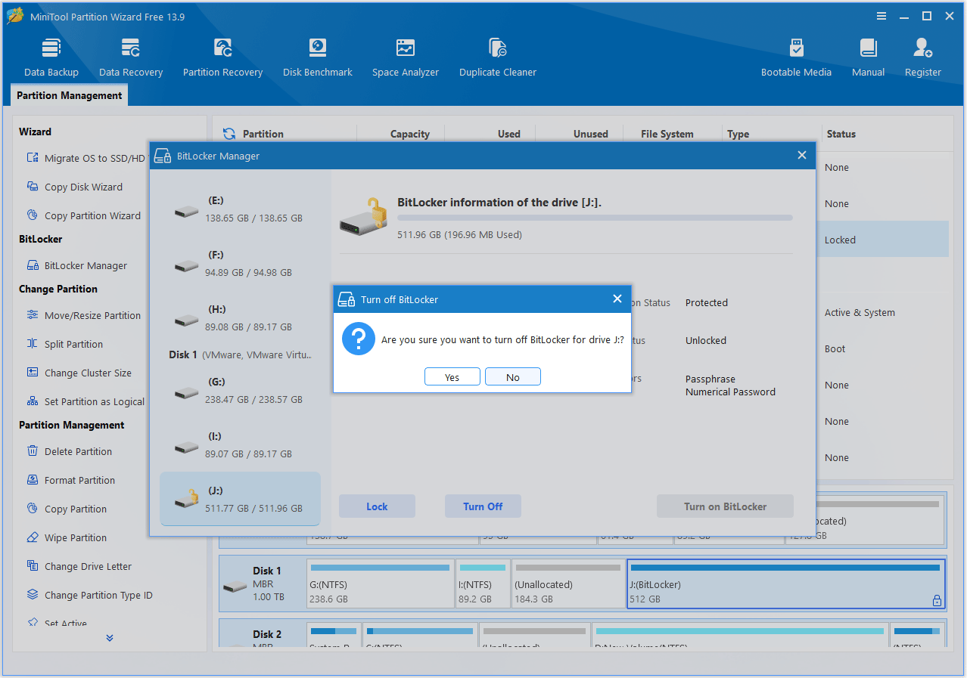Choose Delete Partition
Image resolution: width=967 pixels, height=678 pixels.
(x=69, y=451)
